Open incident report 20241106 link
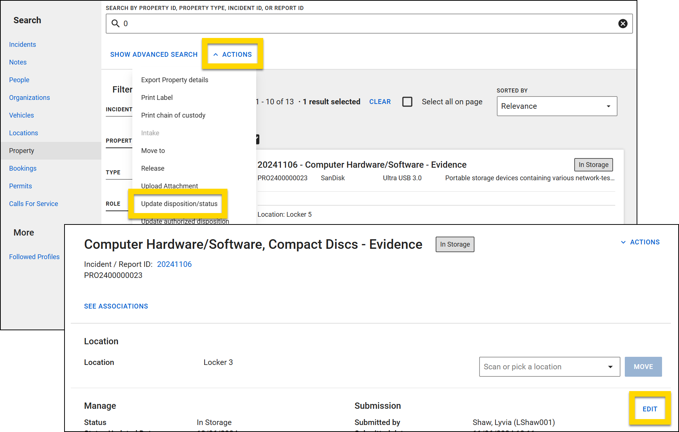 click(x=174, y=264)
